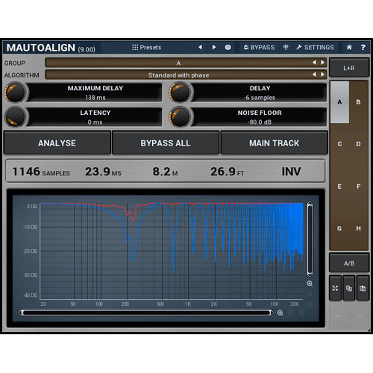Open the SETTINGS wrench menu
This screenshot has width=373, height=373.
(315, 47)
